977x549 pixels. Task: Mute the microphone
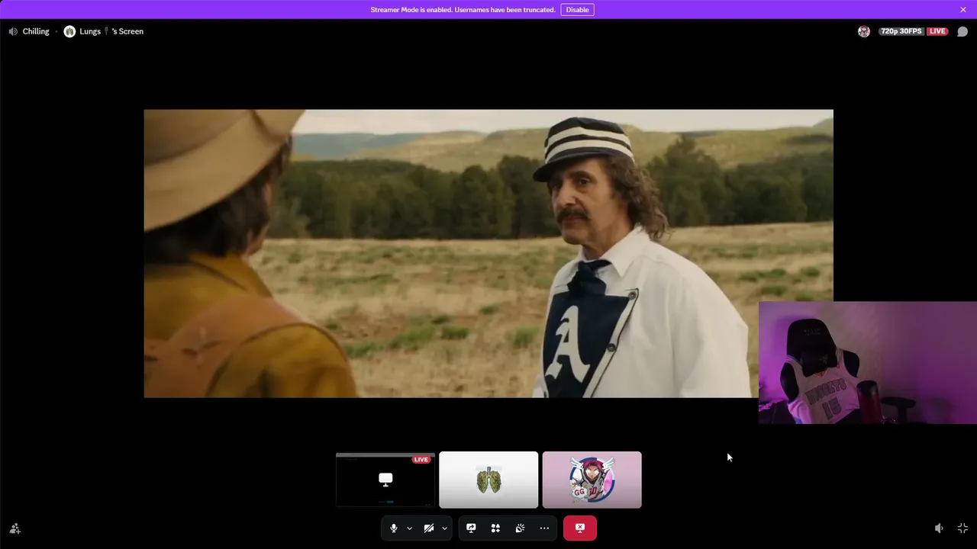[394, 528]
